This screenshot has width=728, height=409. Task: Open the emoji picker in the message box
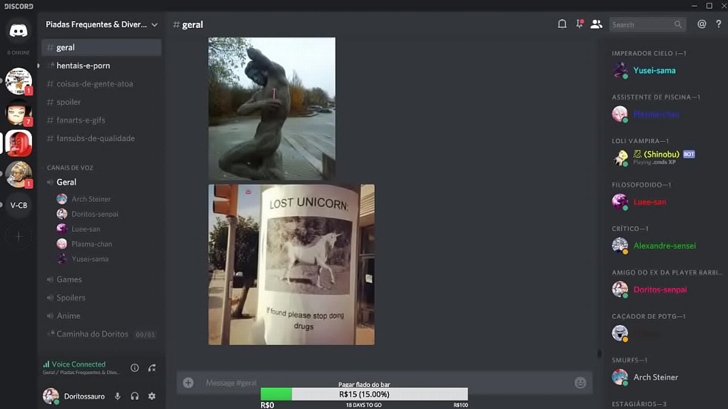point(580,382)
